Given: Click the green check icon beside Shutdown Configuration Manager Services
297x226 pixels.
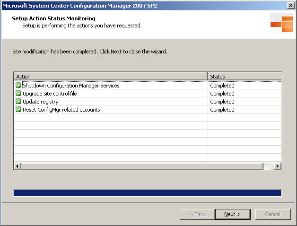Looking at the screenshot, I should click(18, 85).
